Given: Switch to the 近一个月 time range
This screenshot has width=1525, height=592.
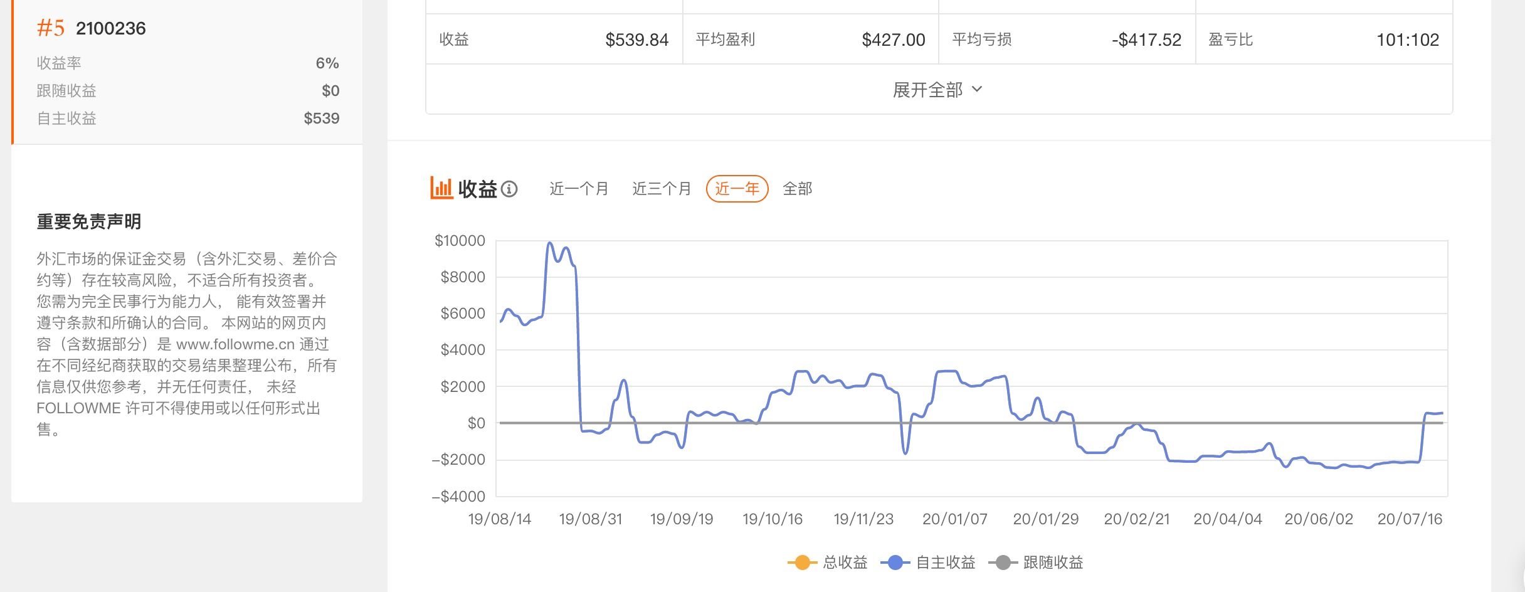Looking at the screenshot, I should 579,189.
